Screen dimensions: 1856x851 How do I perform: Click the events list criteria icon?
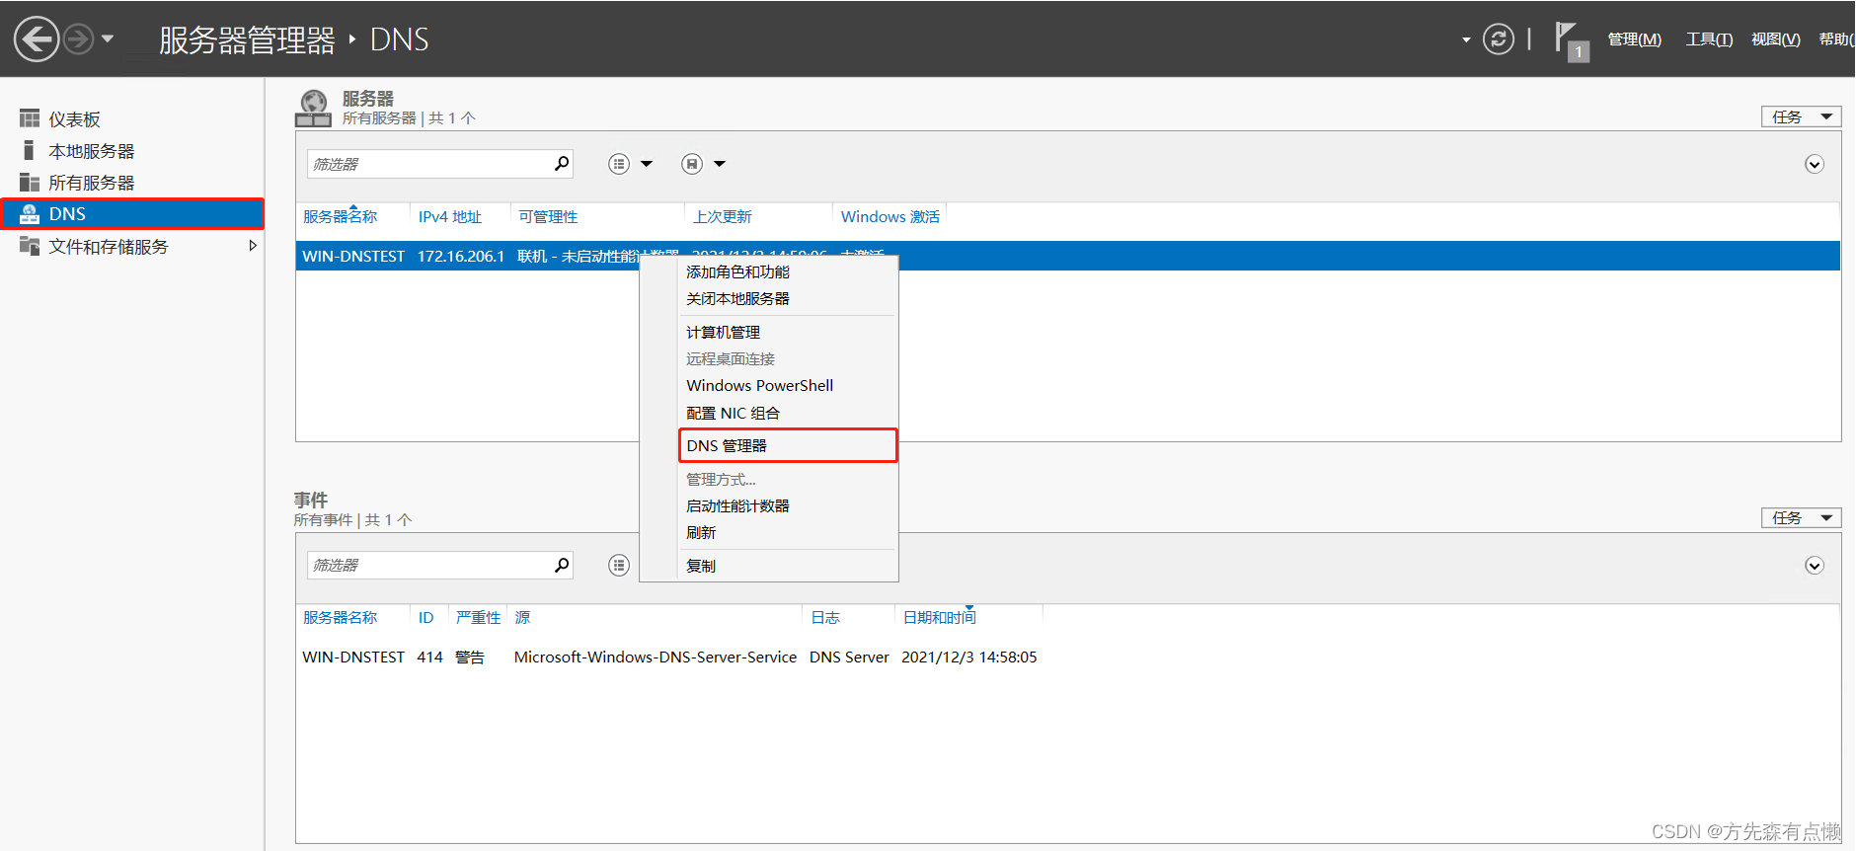pos(619,565)
